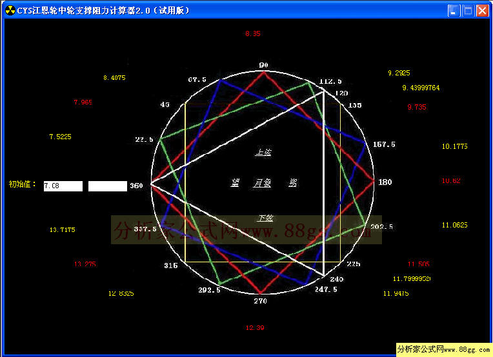Click the 225 degree label
Viewport: 493px width, 357px height.
tap(354, 264)
